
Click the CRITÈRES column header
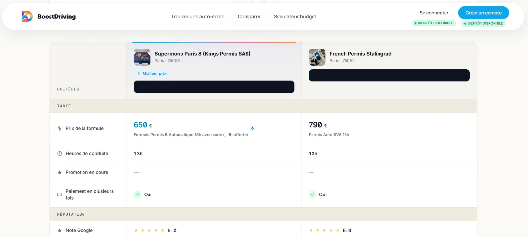coord(68,89)
